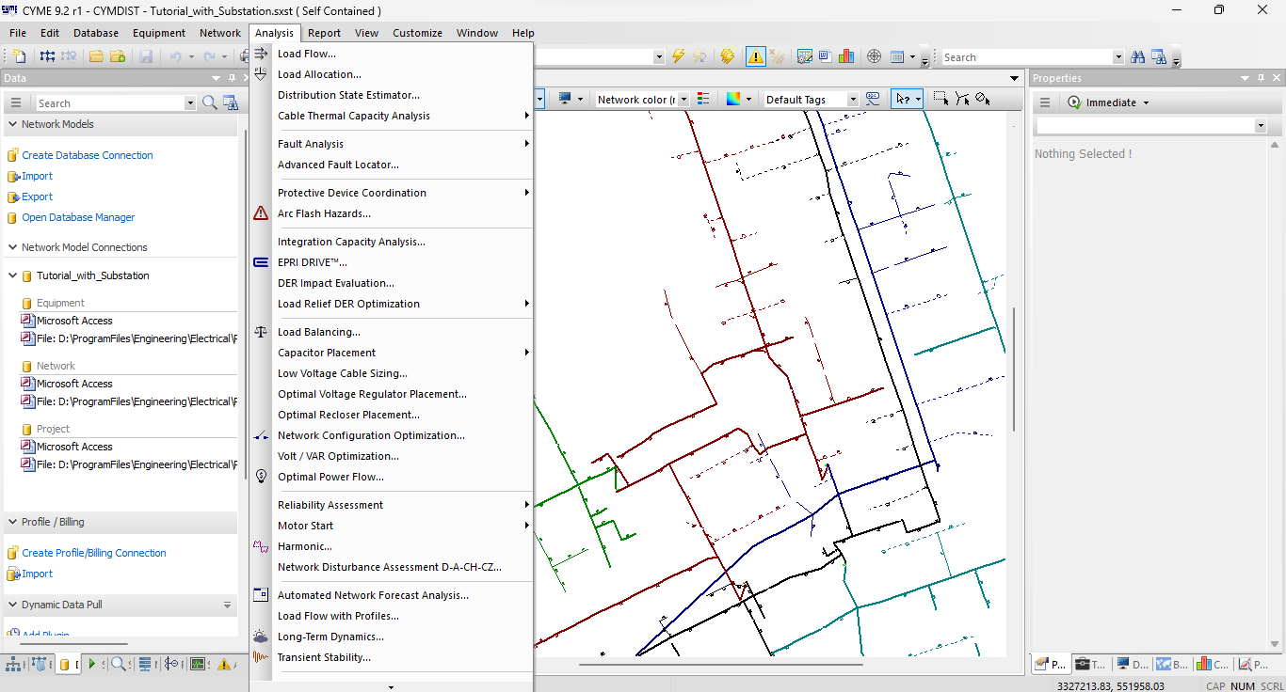Click the color legend list icon
The height and width of the screenshot is (692, 1286).
[705, 99]
